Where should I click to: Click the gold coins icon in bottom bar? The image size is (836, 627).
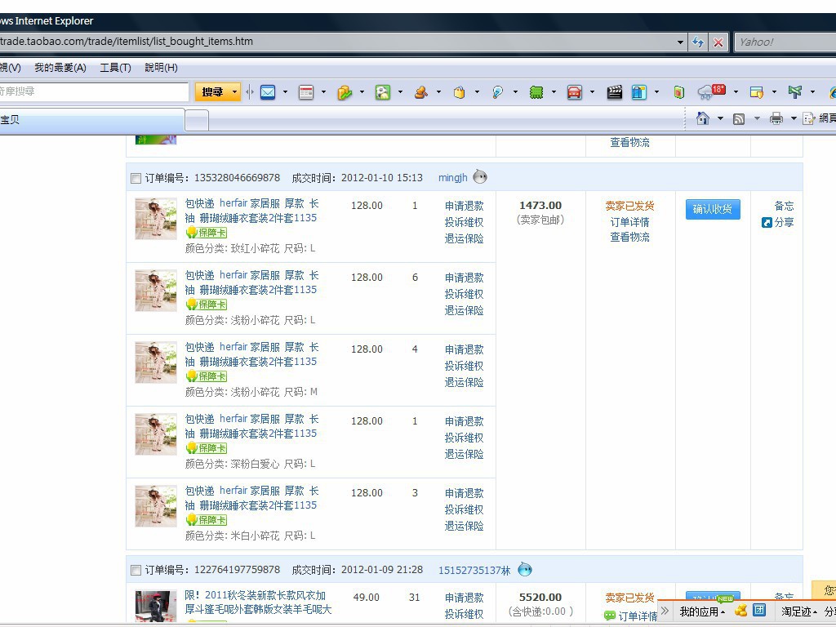pyautogui.click(x=740, y=611)
